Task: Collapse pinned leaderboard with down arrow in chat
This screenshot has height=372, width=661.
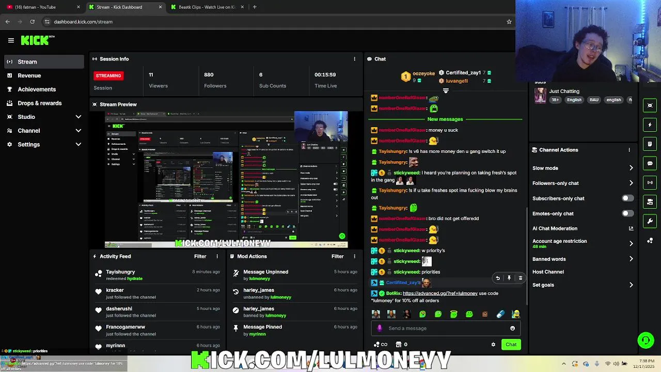Action: [x=446, y=90]
